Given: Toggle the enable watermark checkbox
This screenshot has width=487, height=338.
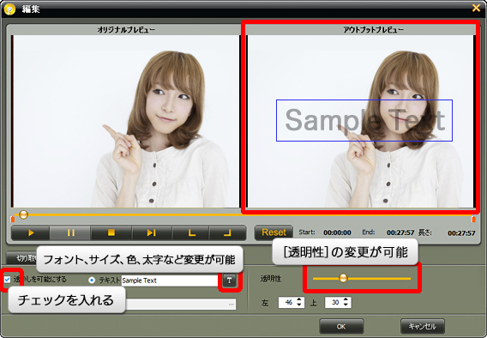Looking at the screenshot, I should pyautogui.click(x=7, y=280).
